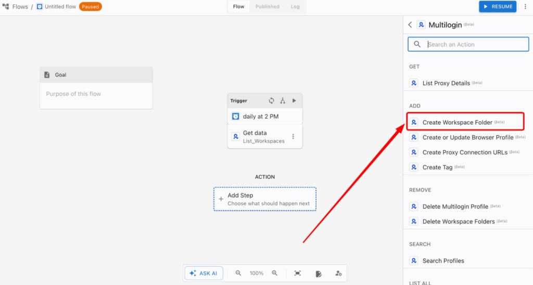This screenshot has height=285, width=533.
Task: Click the plus icon in Add Step
Action: coord(221,199)
